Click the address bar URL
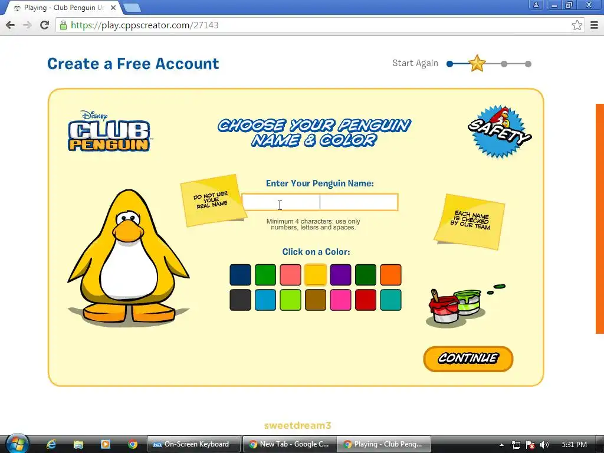 (145, 25)
